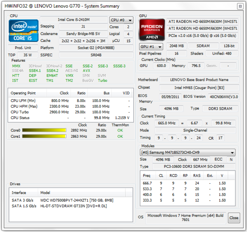Click the BIOS date 05/09/2011 field

click(x=170, y=97)
